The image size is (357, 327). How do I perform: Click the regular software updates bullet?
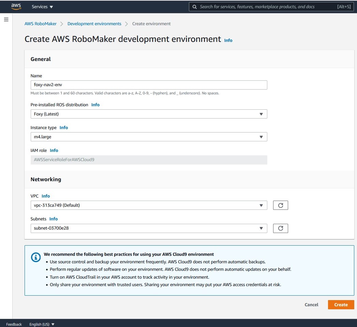(x=170, y=269)
